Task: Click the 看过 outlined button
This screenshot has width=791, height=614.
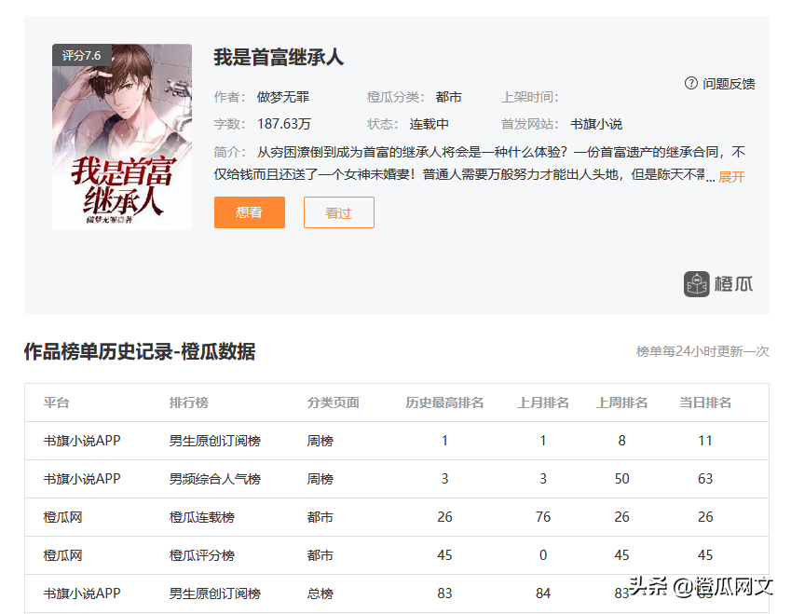Action: click(338, 212)
